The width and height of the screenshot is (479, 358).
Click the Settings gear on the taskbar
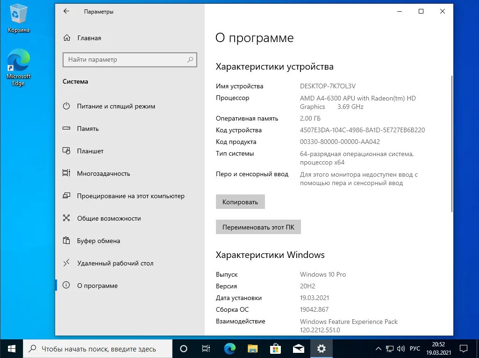322,349
